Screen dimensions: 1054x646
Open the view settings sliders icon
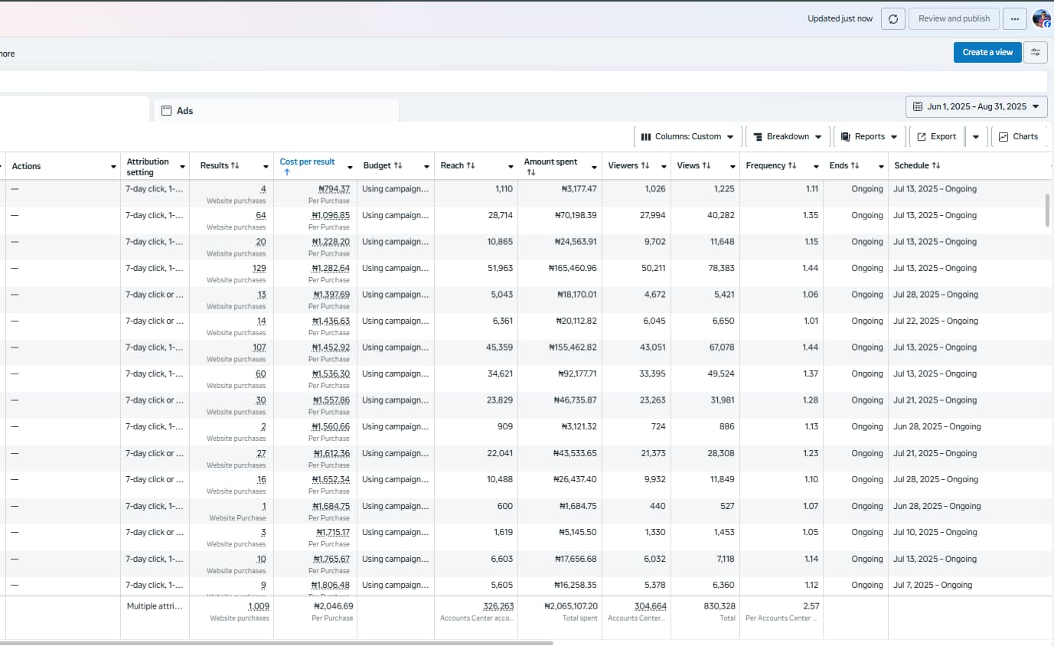tap(1035, 52)
